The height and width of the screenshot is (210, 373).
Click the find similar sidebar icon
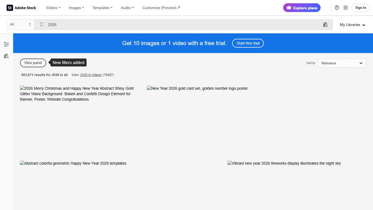point(6,56)
